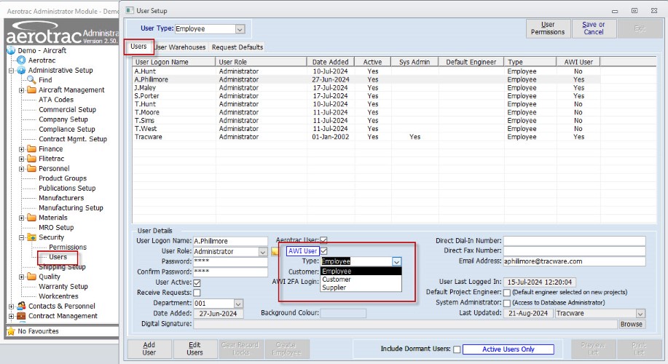
Task: Toggle the Aerotrac User checkbox
Action: coord(323,240)
